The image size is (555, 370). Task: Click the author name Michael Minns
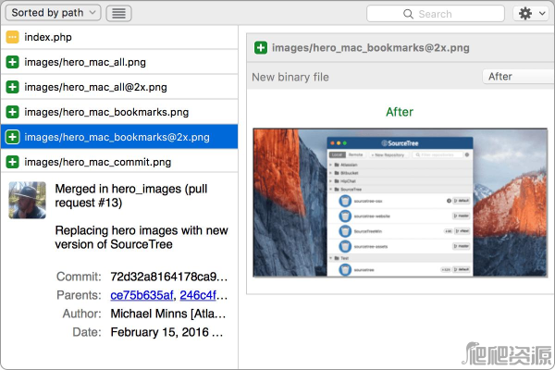(149, 314)
